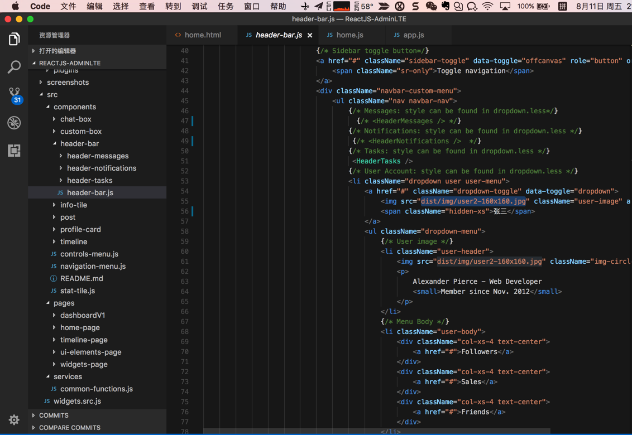
Task: Click the Wi-Fi icon in menu bar
Action: (x=487, y=6)
